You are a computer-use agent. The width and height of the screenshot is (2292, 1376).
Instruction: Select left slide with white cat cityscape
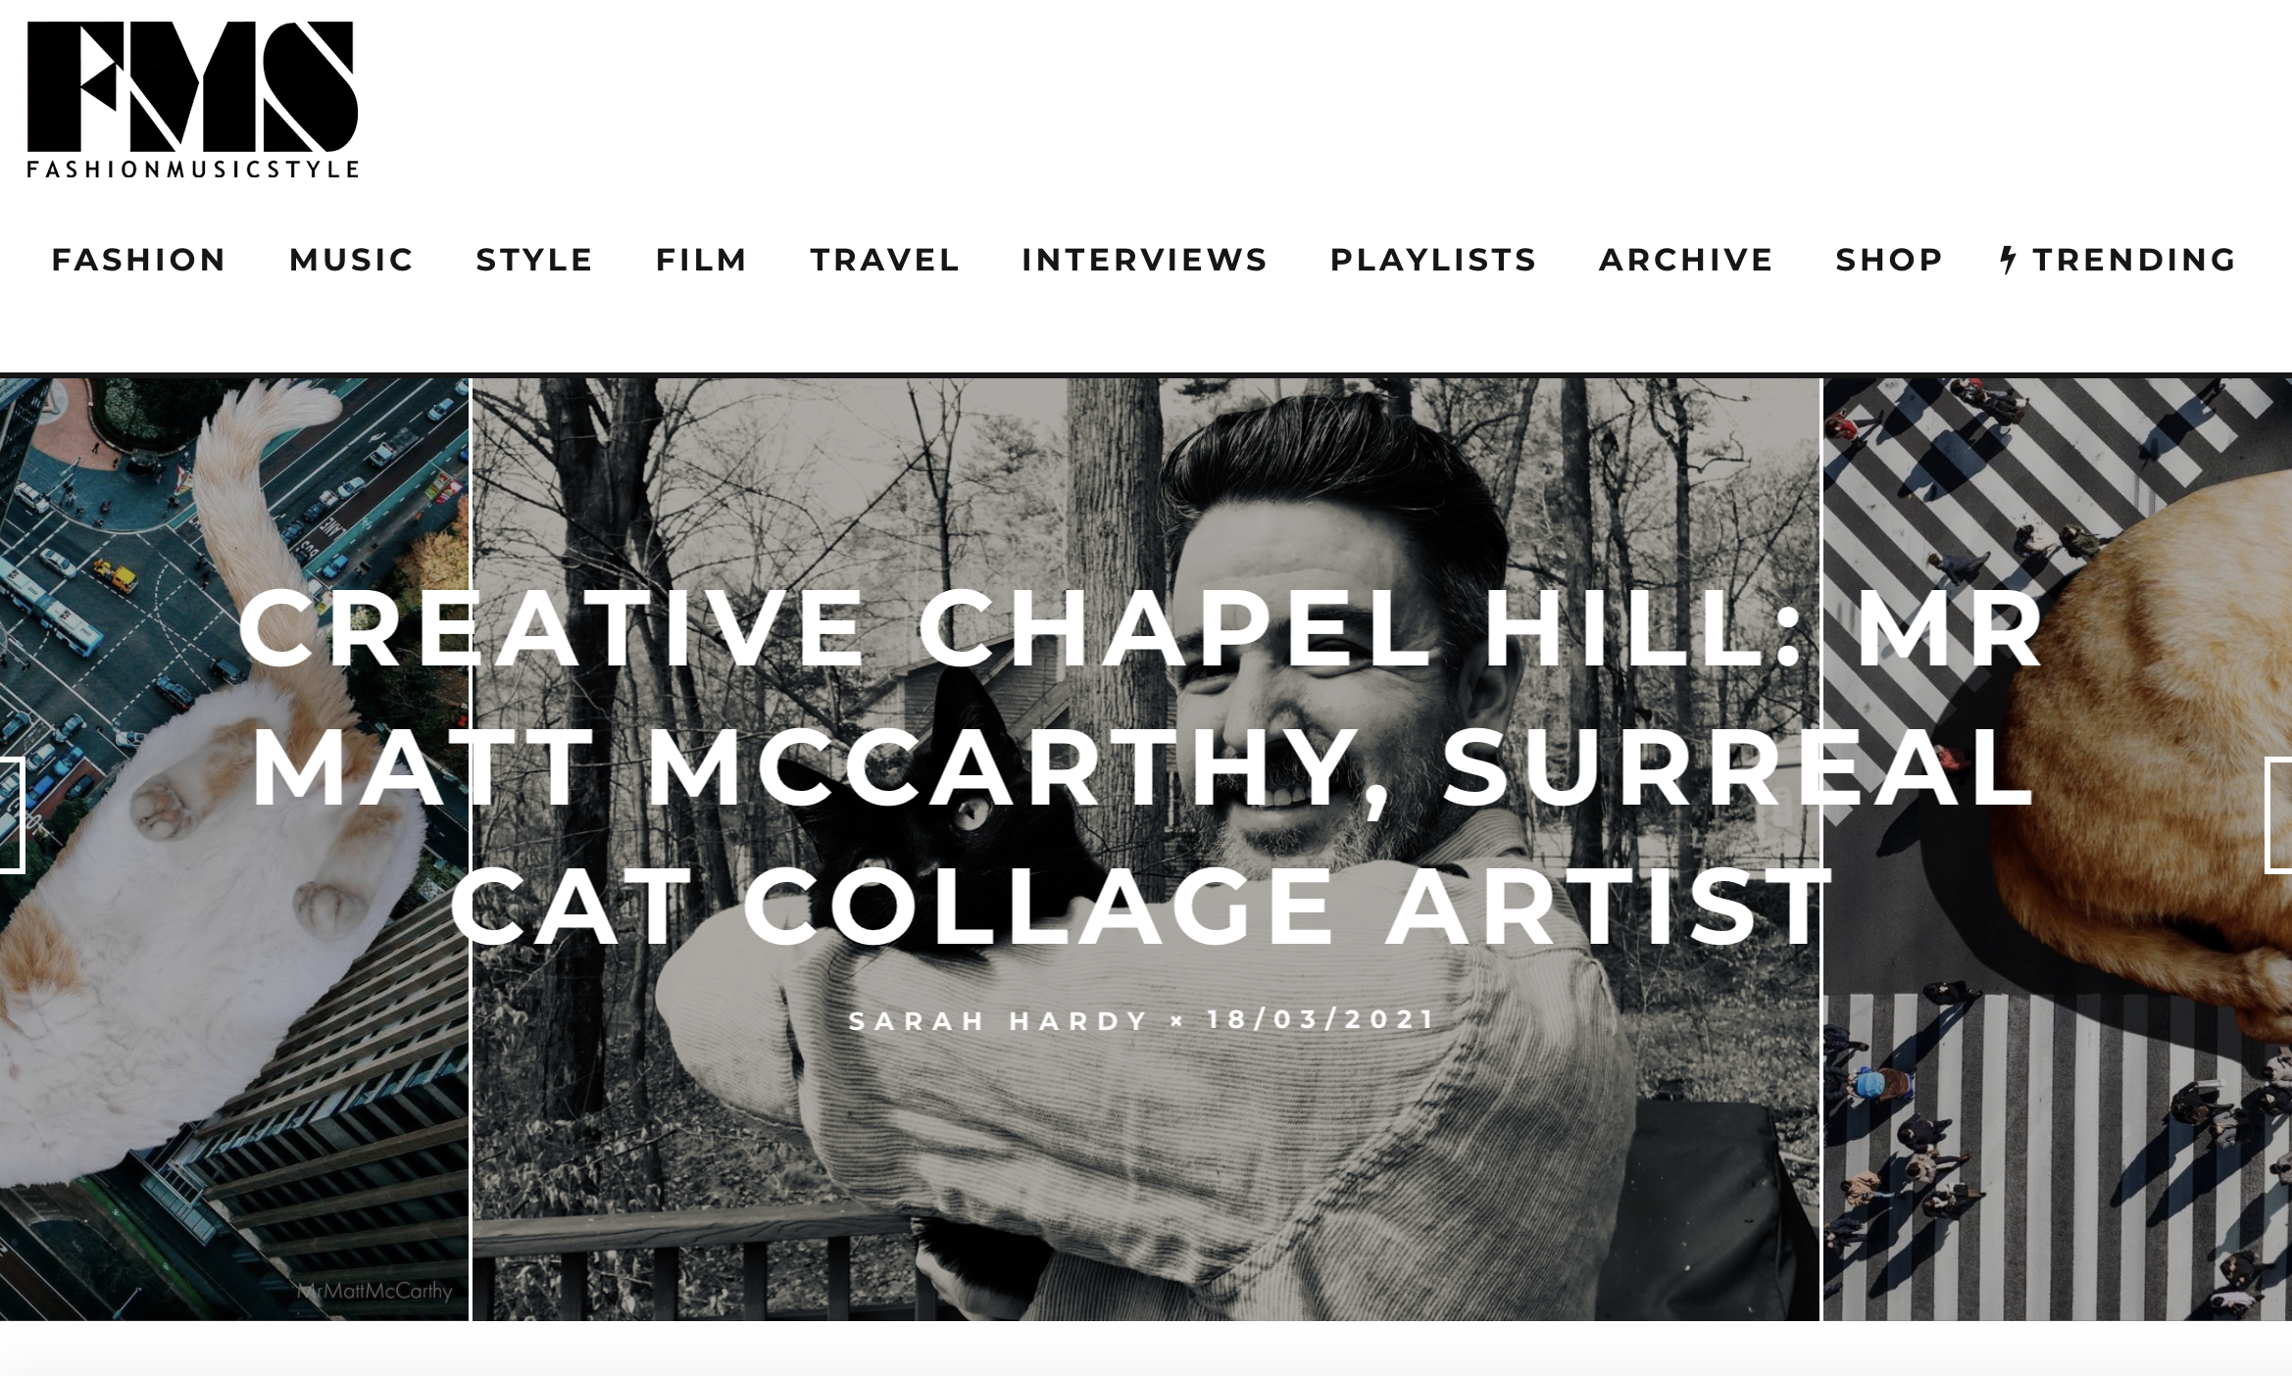234,849
